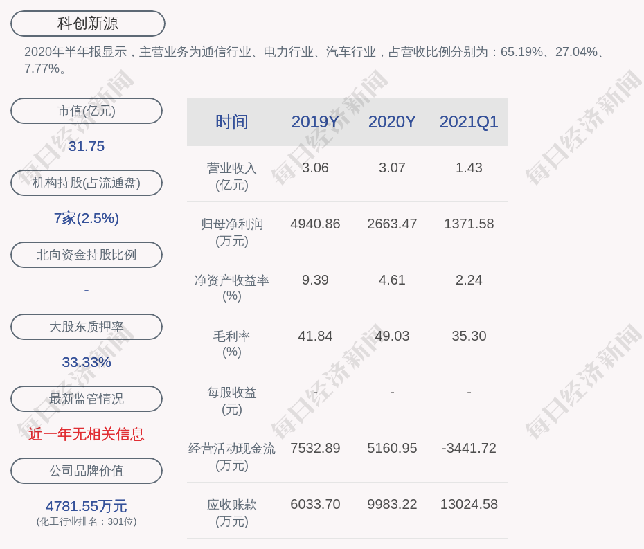Click the 每股收益 dash under 2019Y
Screen dimensions: 644x549
click(316, 392)
